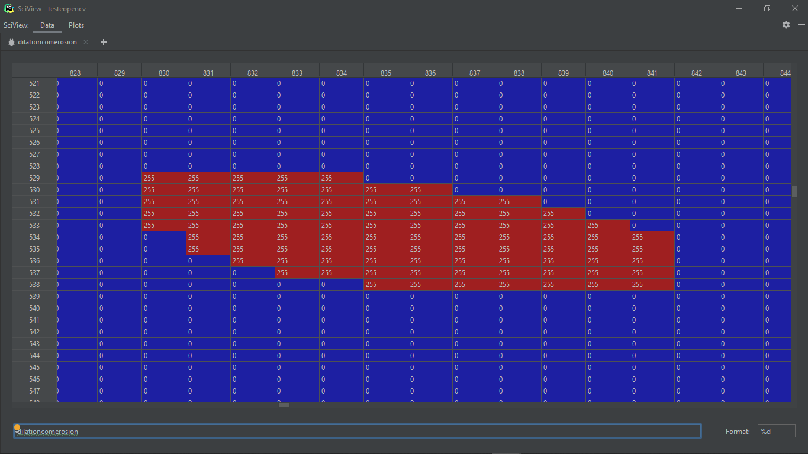Switch to the Data tab
The image size is (808, 454).
point(47,25)
